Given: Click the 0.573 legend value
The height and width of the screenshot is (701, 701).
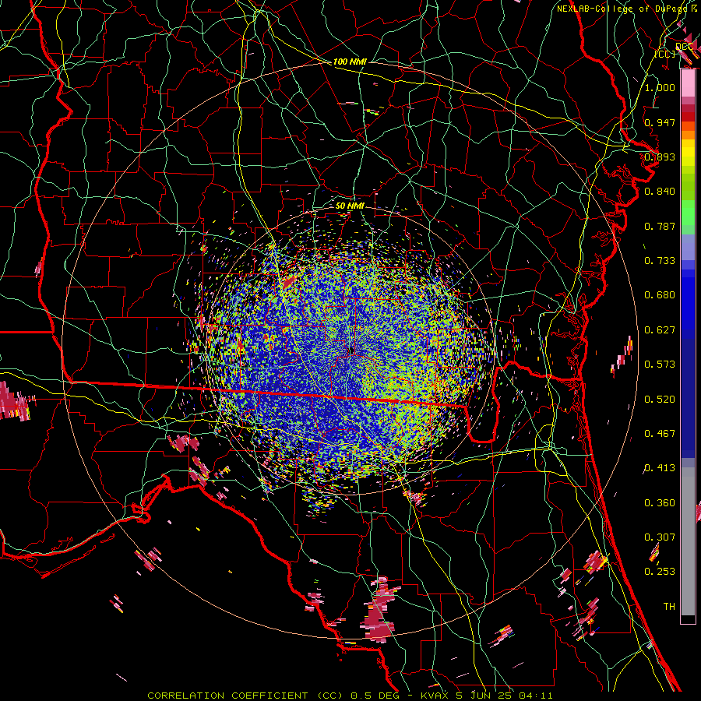Looking at the screenshot, I should pos(660,364).
